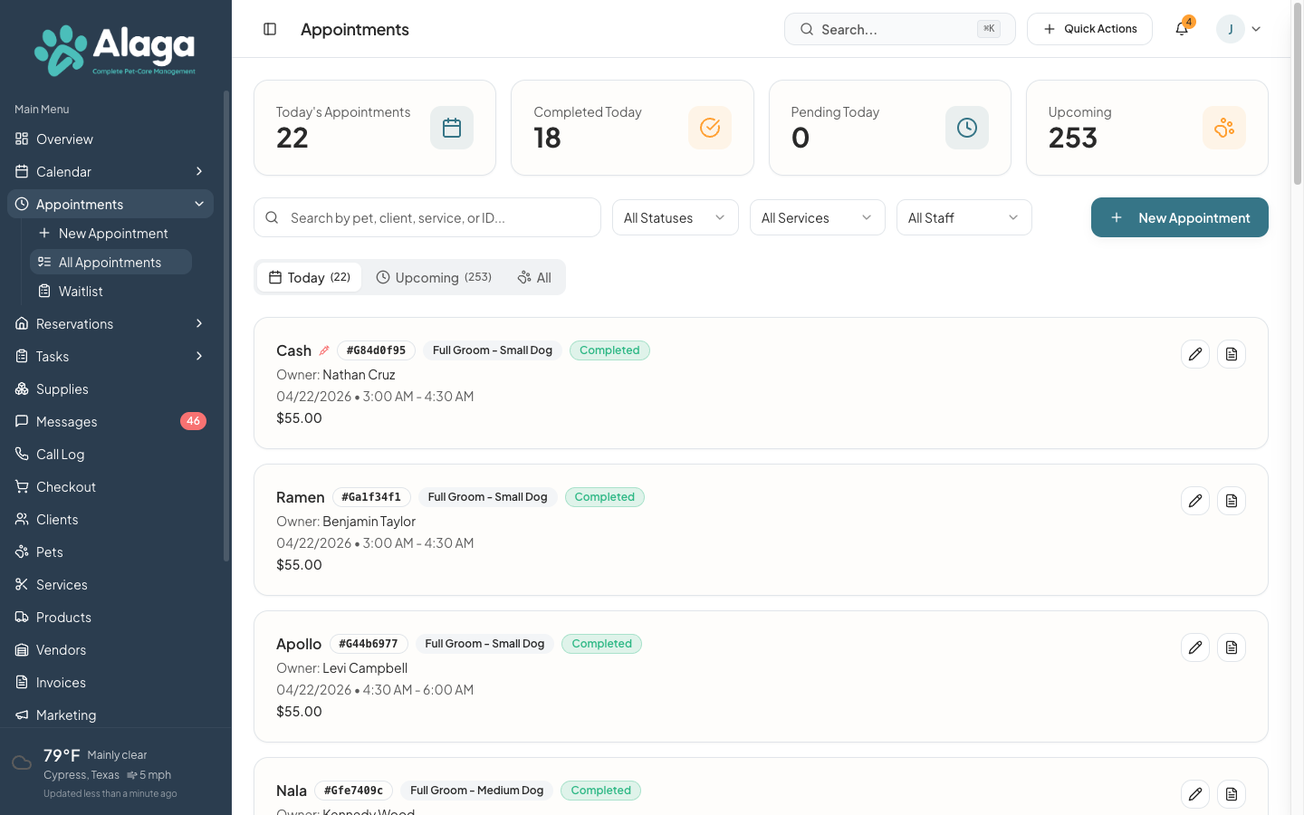Click appointment ID #Ga1f34f1
1304x815 pixels.
click(x=371, y=497)
